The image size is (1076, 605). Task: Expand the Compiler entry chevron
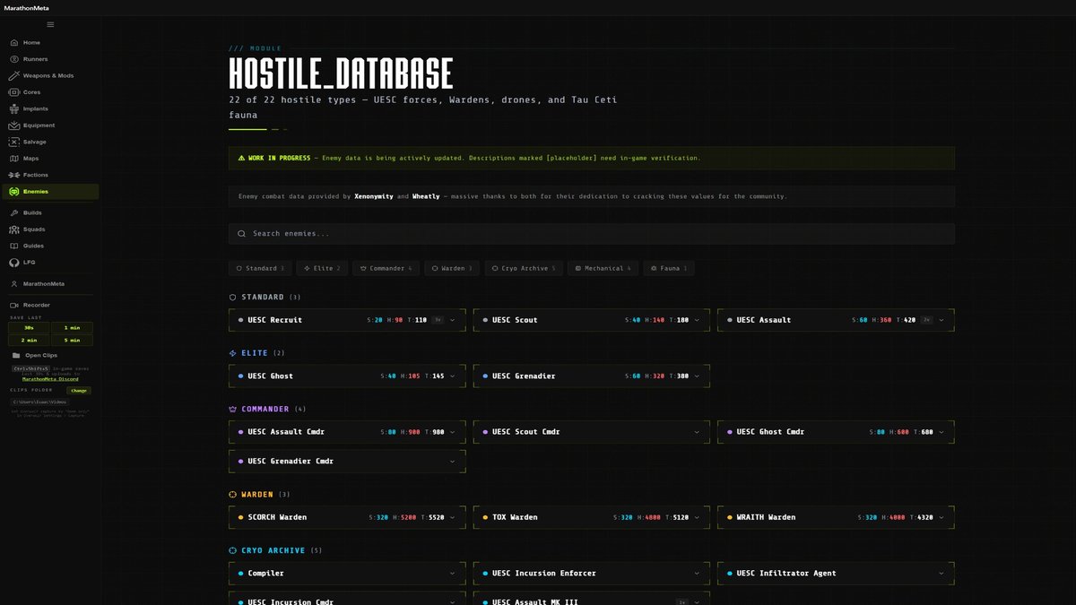453,574
